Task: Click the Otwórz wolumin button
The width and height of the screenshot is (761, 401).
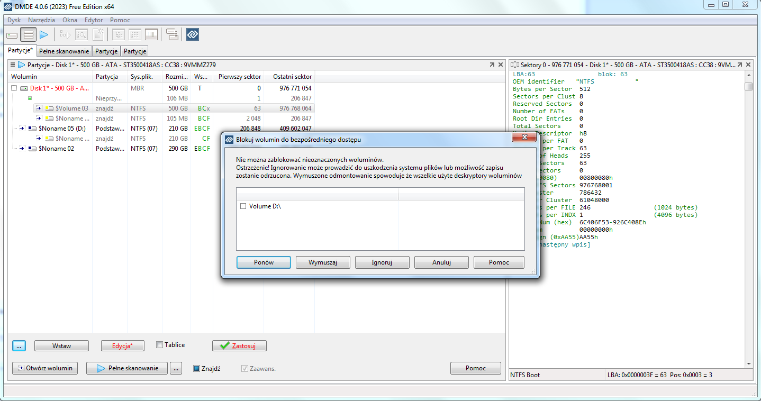Action: tap(45, 368)
